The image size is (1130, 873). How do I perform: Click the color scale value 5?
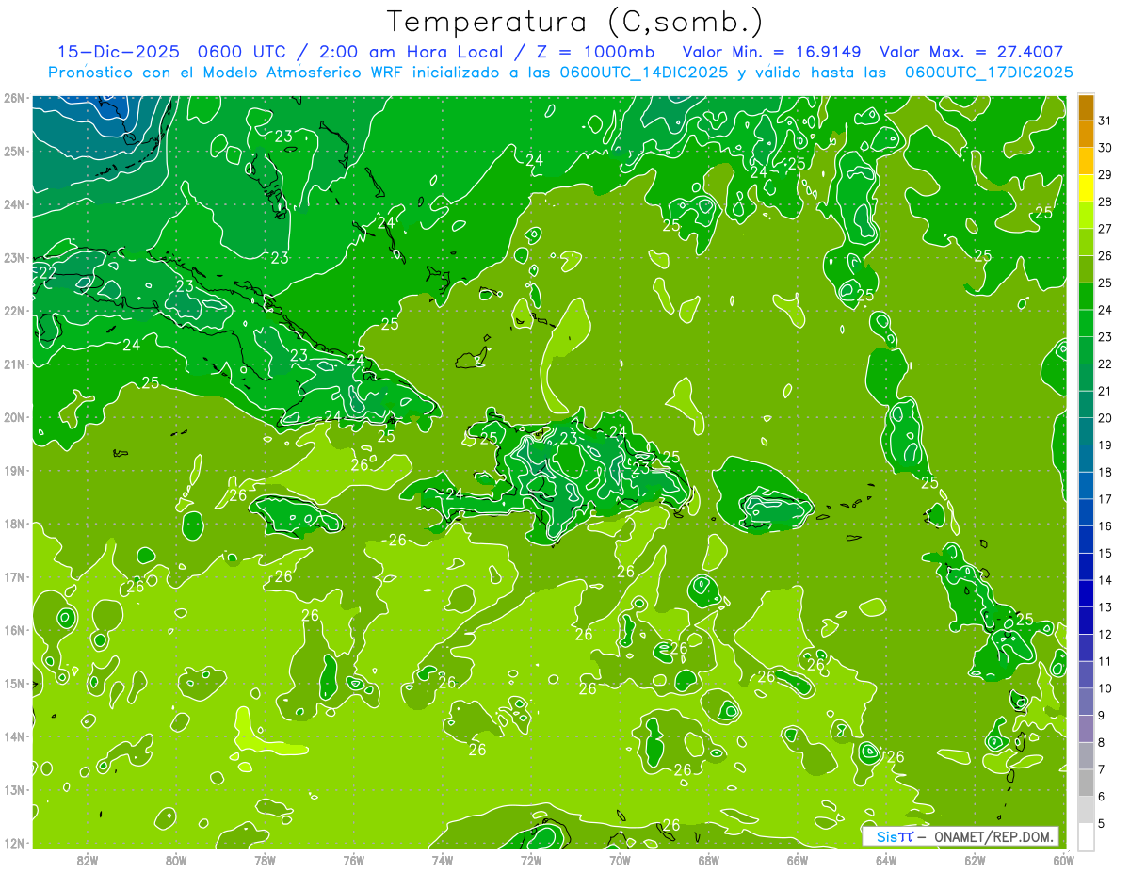[1102, 823]
